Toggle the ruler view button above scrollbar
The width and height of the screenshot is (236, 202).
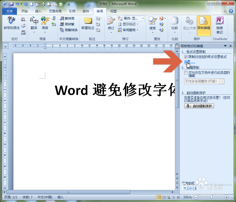tap(177, 46)
